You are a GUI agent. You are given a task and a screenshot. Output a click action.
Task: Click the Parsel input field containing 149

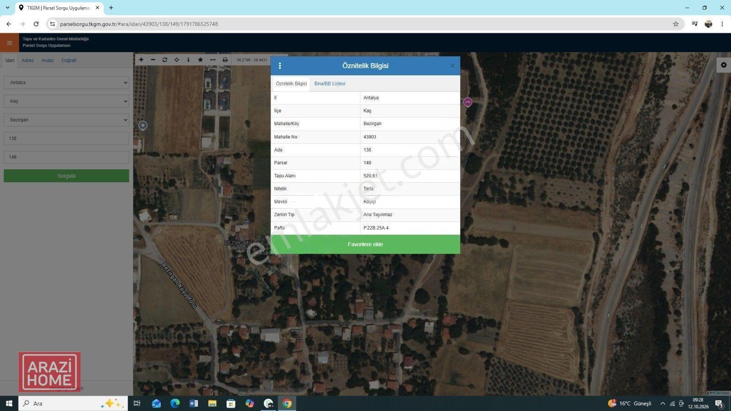pos(66,157)
